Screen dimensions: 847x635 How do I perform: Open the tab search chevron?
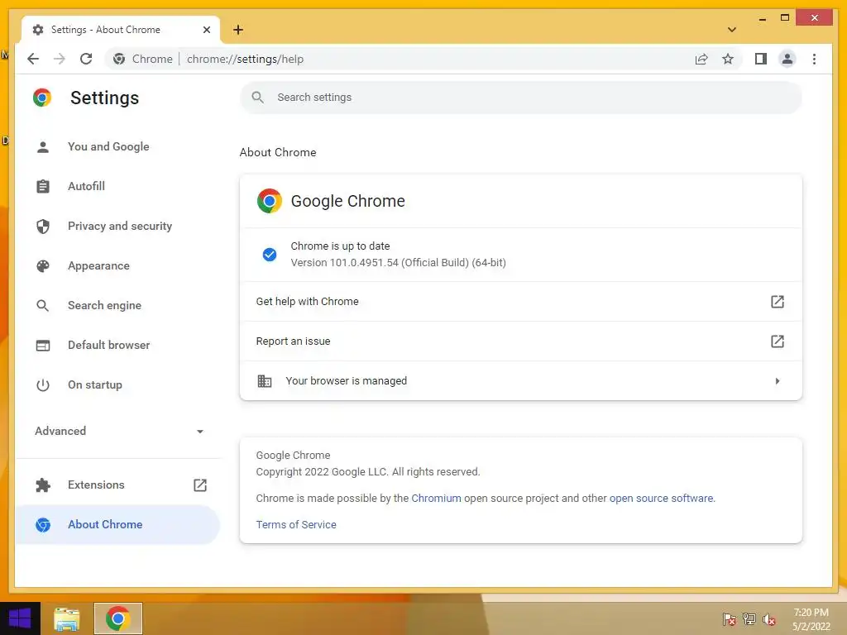coord(731,30)
